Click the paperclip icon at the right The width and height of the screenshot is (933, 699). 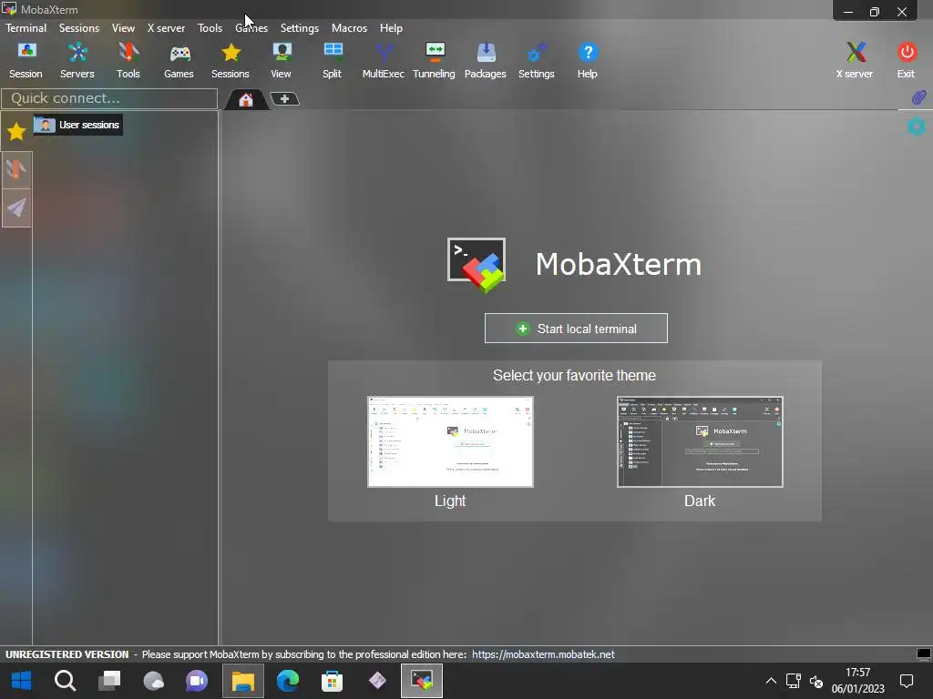918,97
